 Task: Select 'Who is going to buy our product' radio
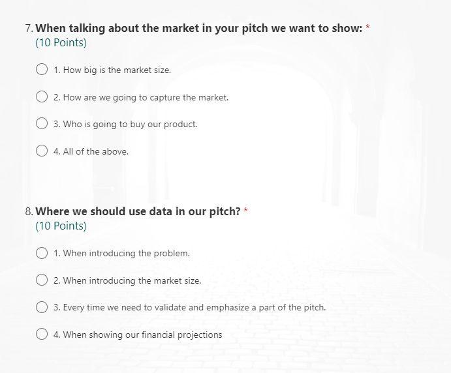tap(42, 123)
